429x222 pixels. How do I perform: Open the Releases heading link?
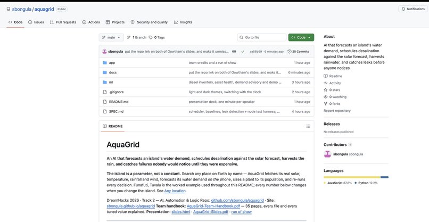332,124
